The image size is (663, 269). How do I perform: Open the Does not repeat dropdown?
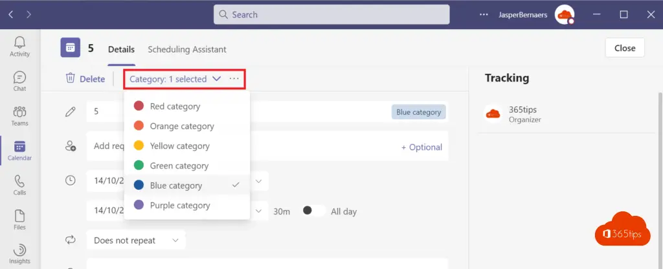click(x=136, y=240)
